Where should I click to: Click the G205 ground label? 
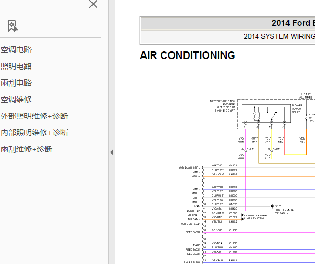coord(278,206)
